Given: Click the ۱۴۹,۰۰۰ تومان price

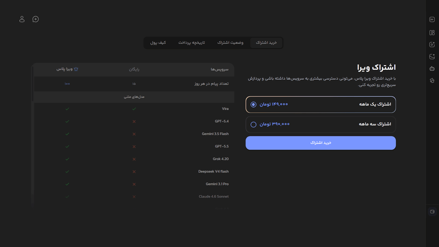Looking at the screenshot, I should coord(274,104).
